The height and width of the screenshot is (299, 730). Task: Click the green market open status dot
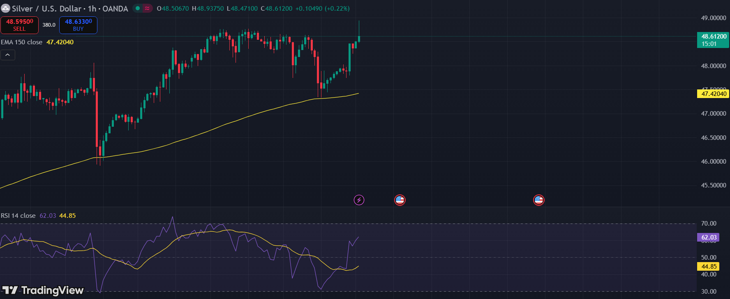(x=138, y=8)
